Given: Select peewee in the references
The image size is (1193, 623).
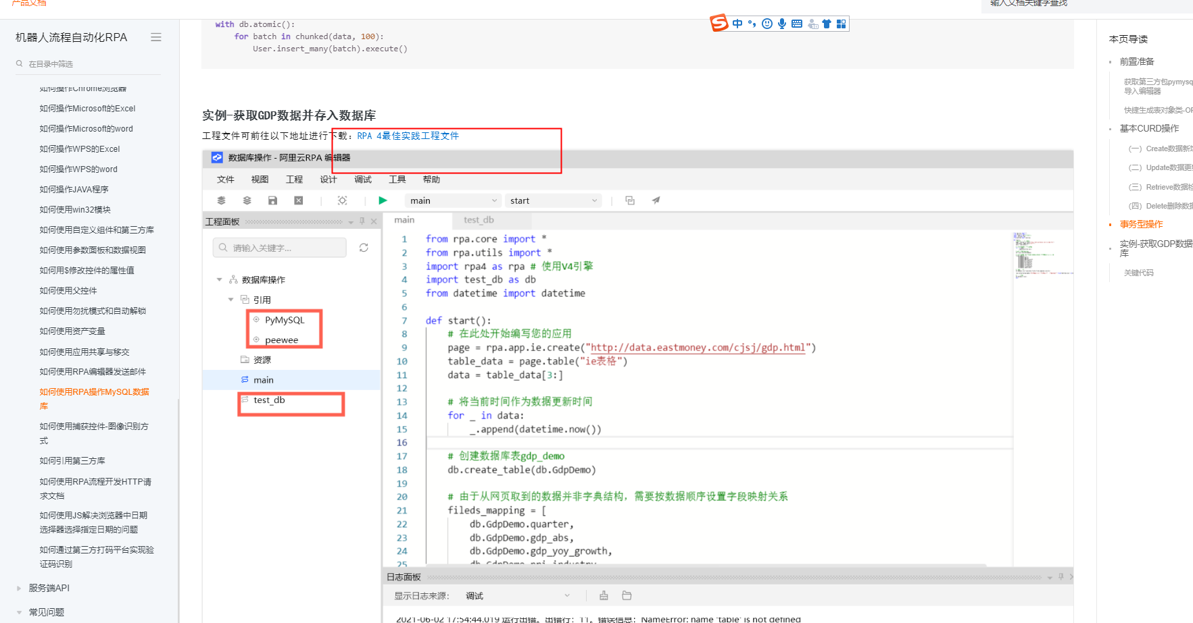Looking at the screenshot, I should point(281,340).
